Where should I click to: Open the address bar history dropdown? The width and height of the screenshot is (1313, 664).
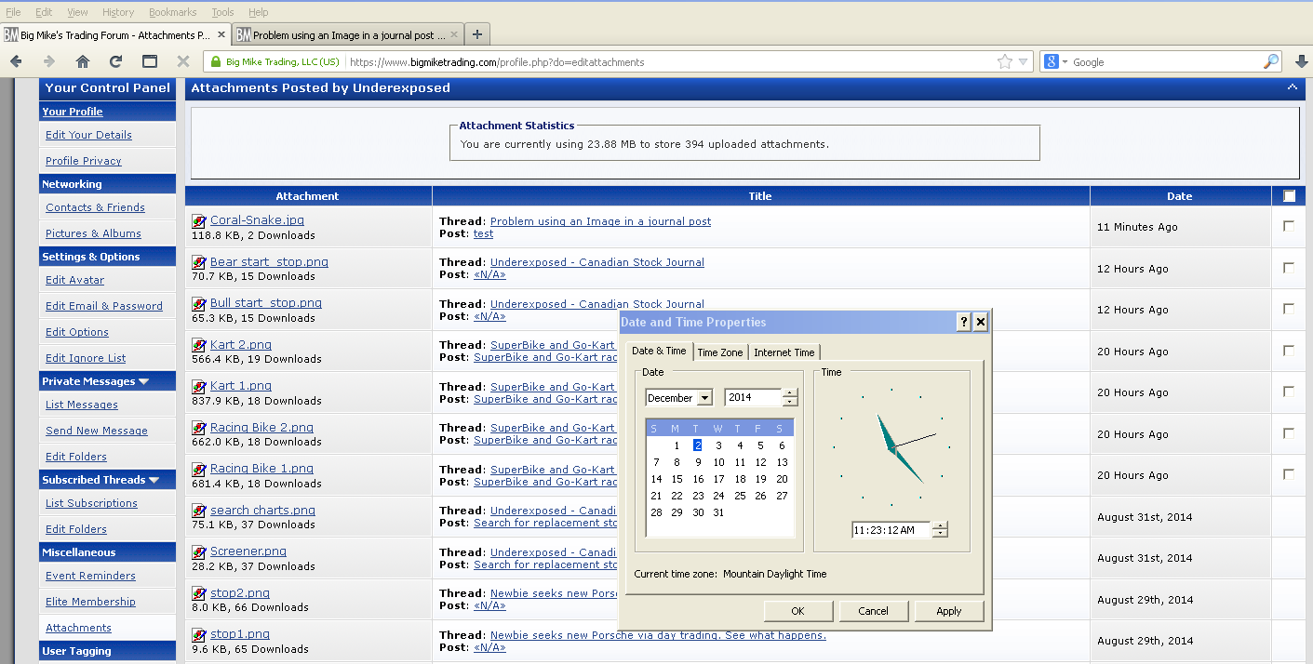[x=1024, y=61]
